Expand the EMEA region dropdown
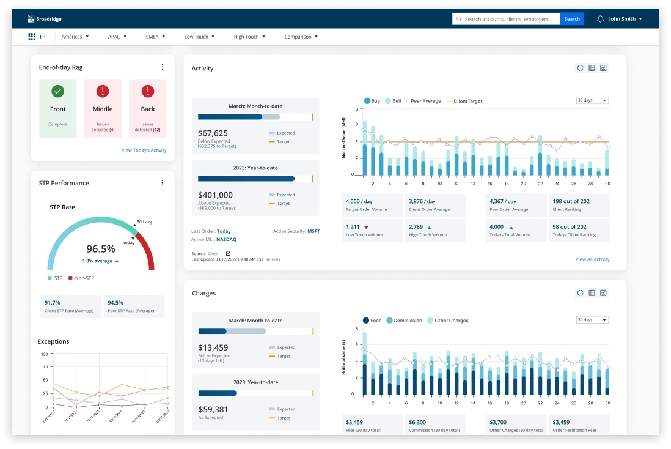Viewport: 671px width, 449px height. pyautogui.click(x=155, y=37)
